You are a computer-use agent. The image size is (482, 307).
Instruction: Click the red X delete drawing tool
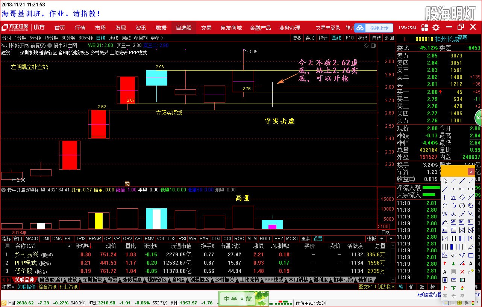pyautogui.click(x=462, y=272)
